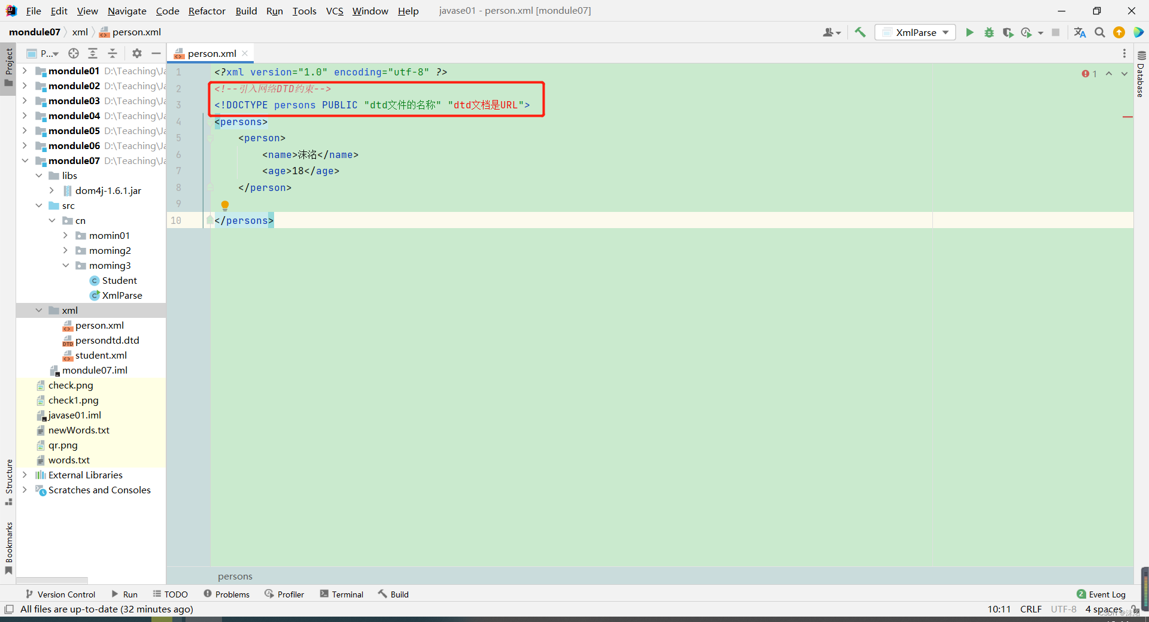The image size is (1149, 622).
Task: Open the Build menu
Action: click(x=246, y=11)
